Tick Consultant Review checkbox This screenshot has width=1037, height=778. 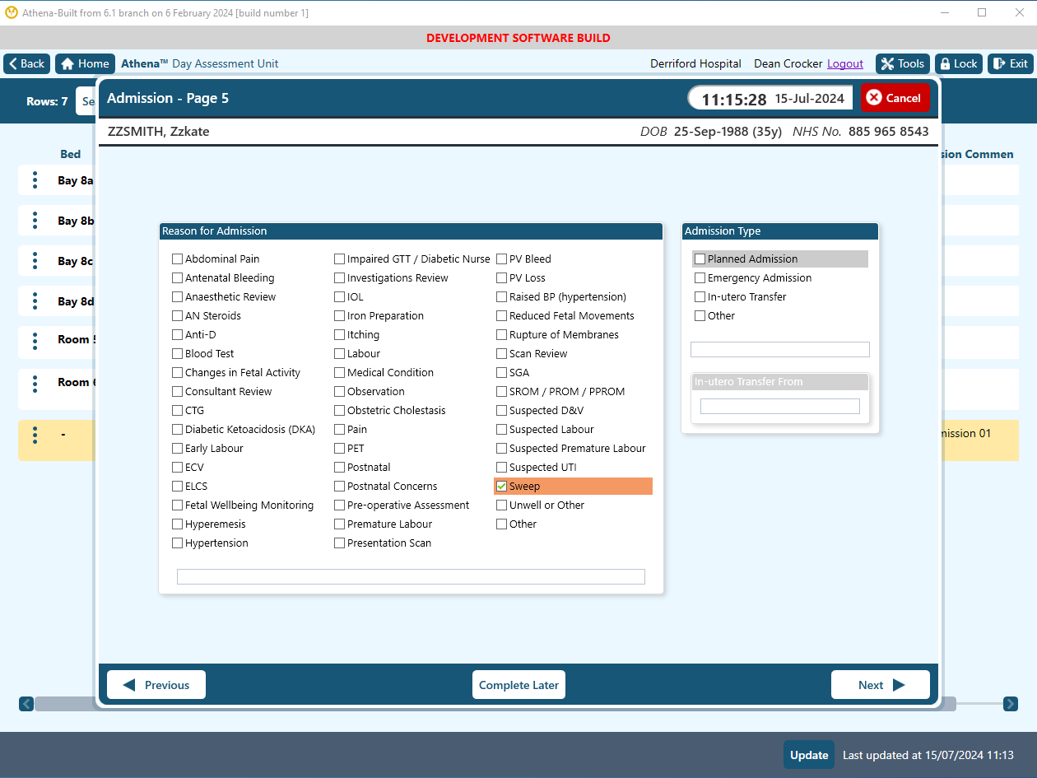(x=177, y=391)
